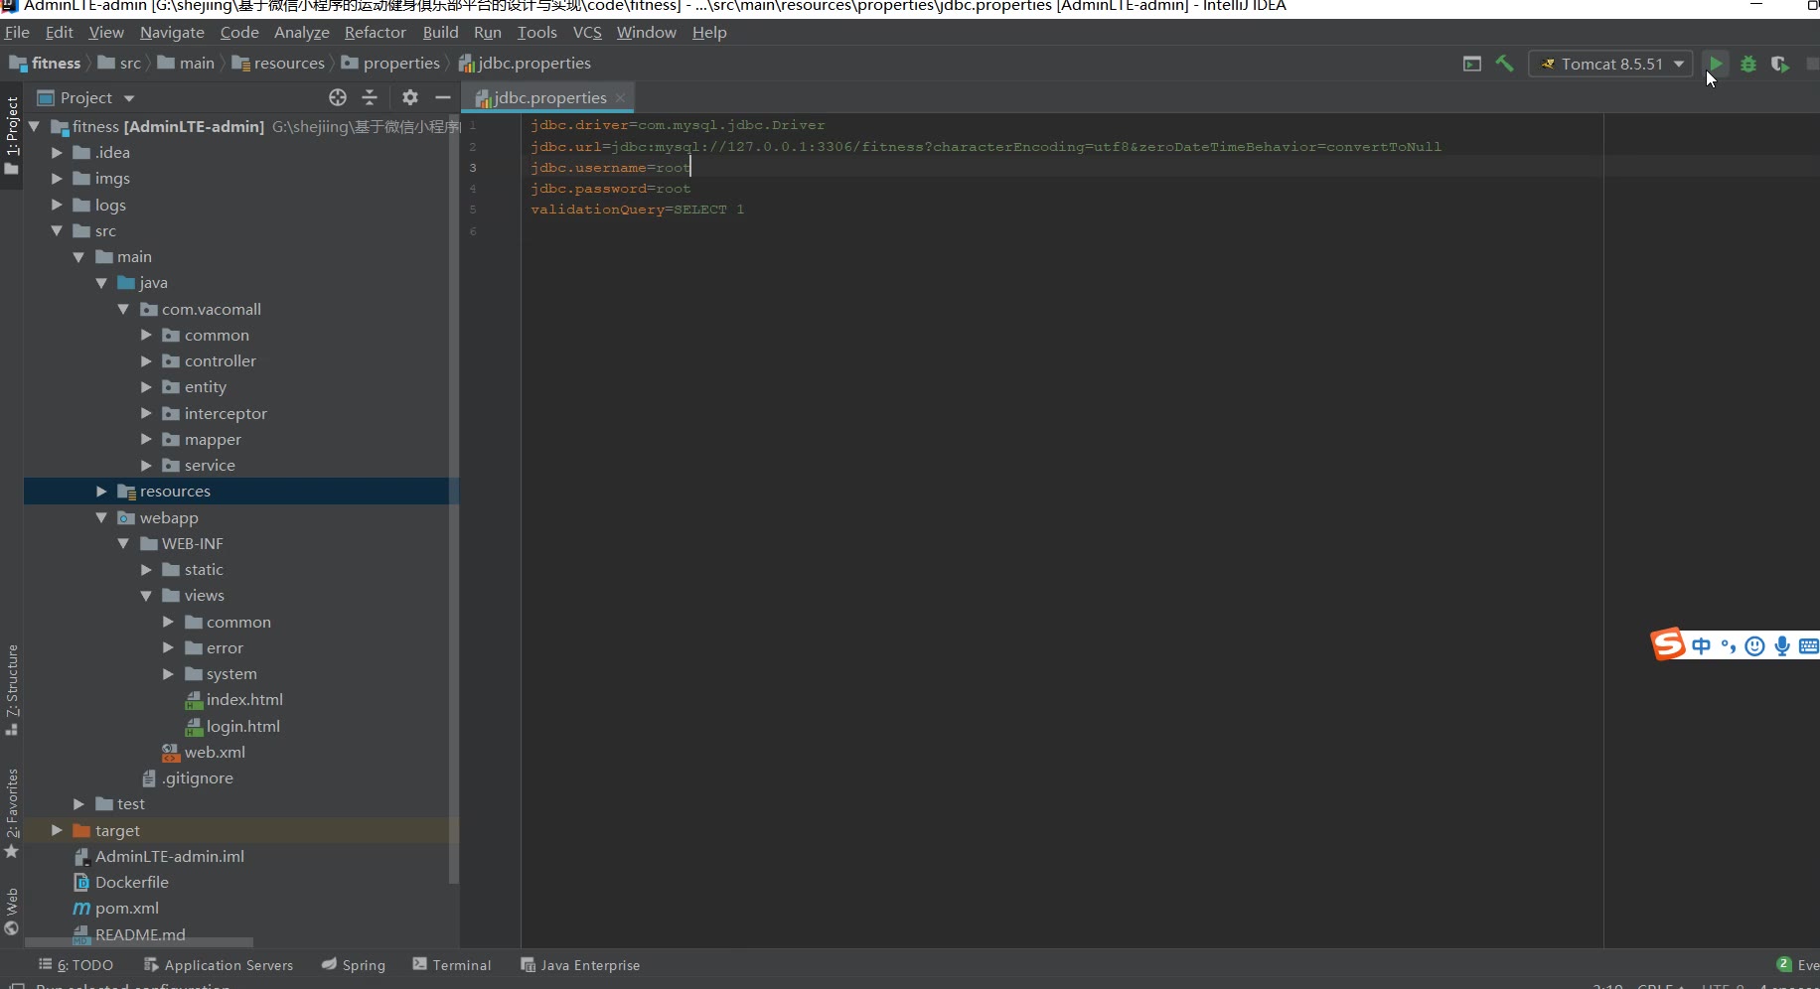Click the green Run button
The height and width of the screenshot is (989, 1820).
tap(1715, 64)
